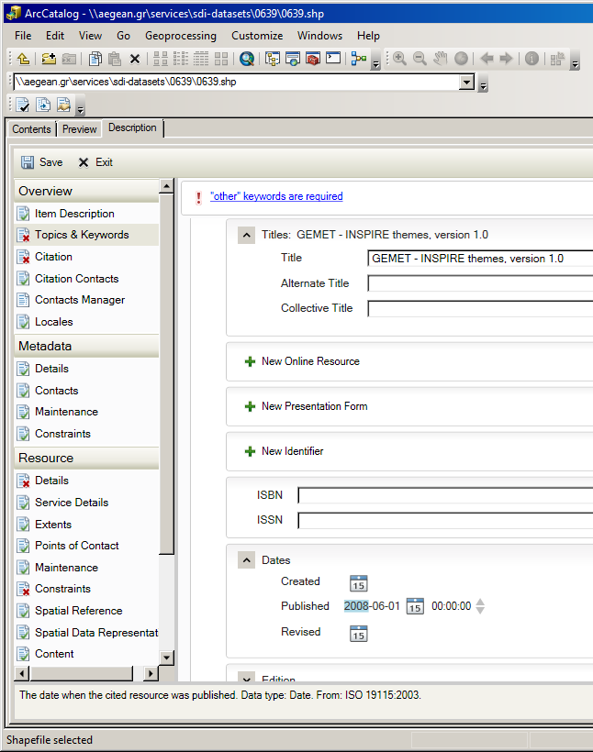This screenshot has width=593, height=752.
Task: Click the Paste icon in toolbar
Action: click(114, 59)
